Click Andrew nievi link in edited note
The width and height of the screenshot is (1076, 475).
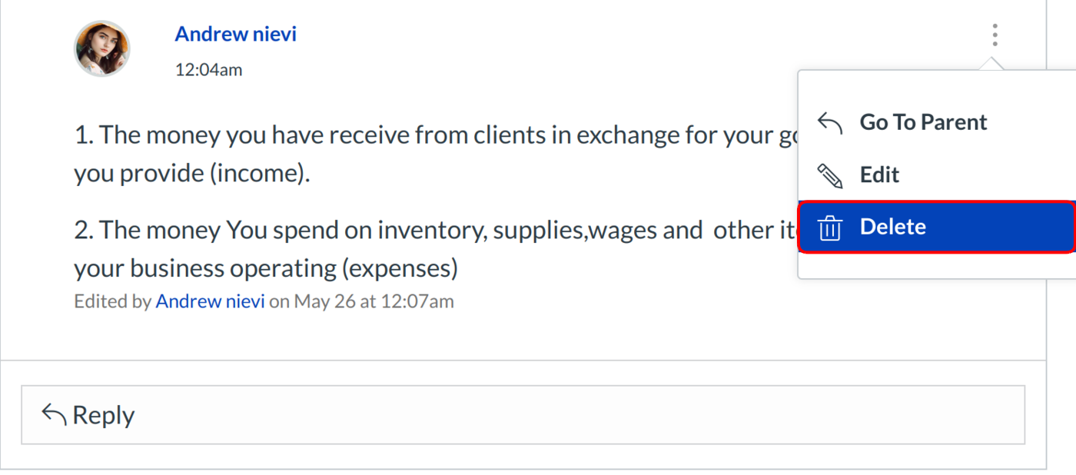tap(210, 301)
